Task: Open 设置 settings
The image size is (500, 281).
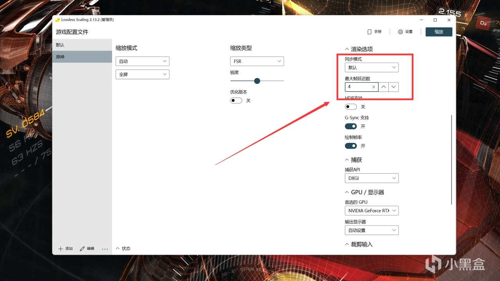Action: click(405, 32)
